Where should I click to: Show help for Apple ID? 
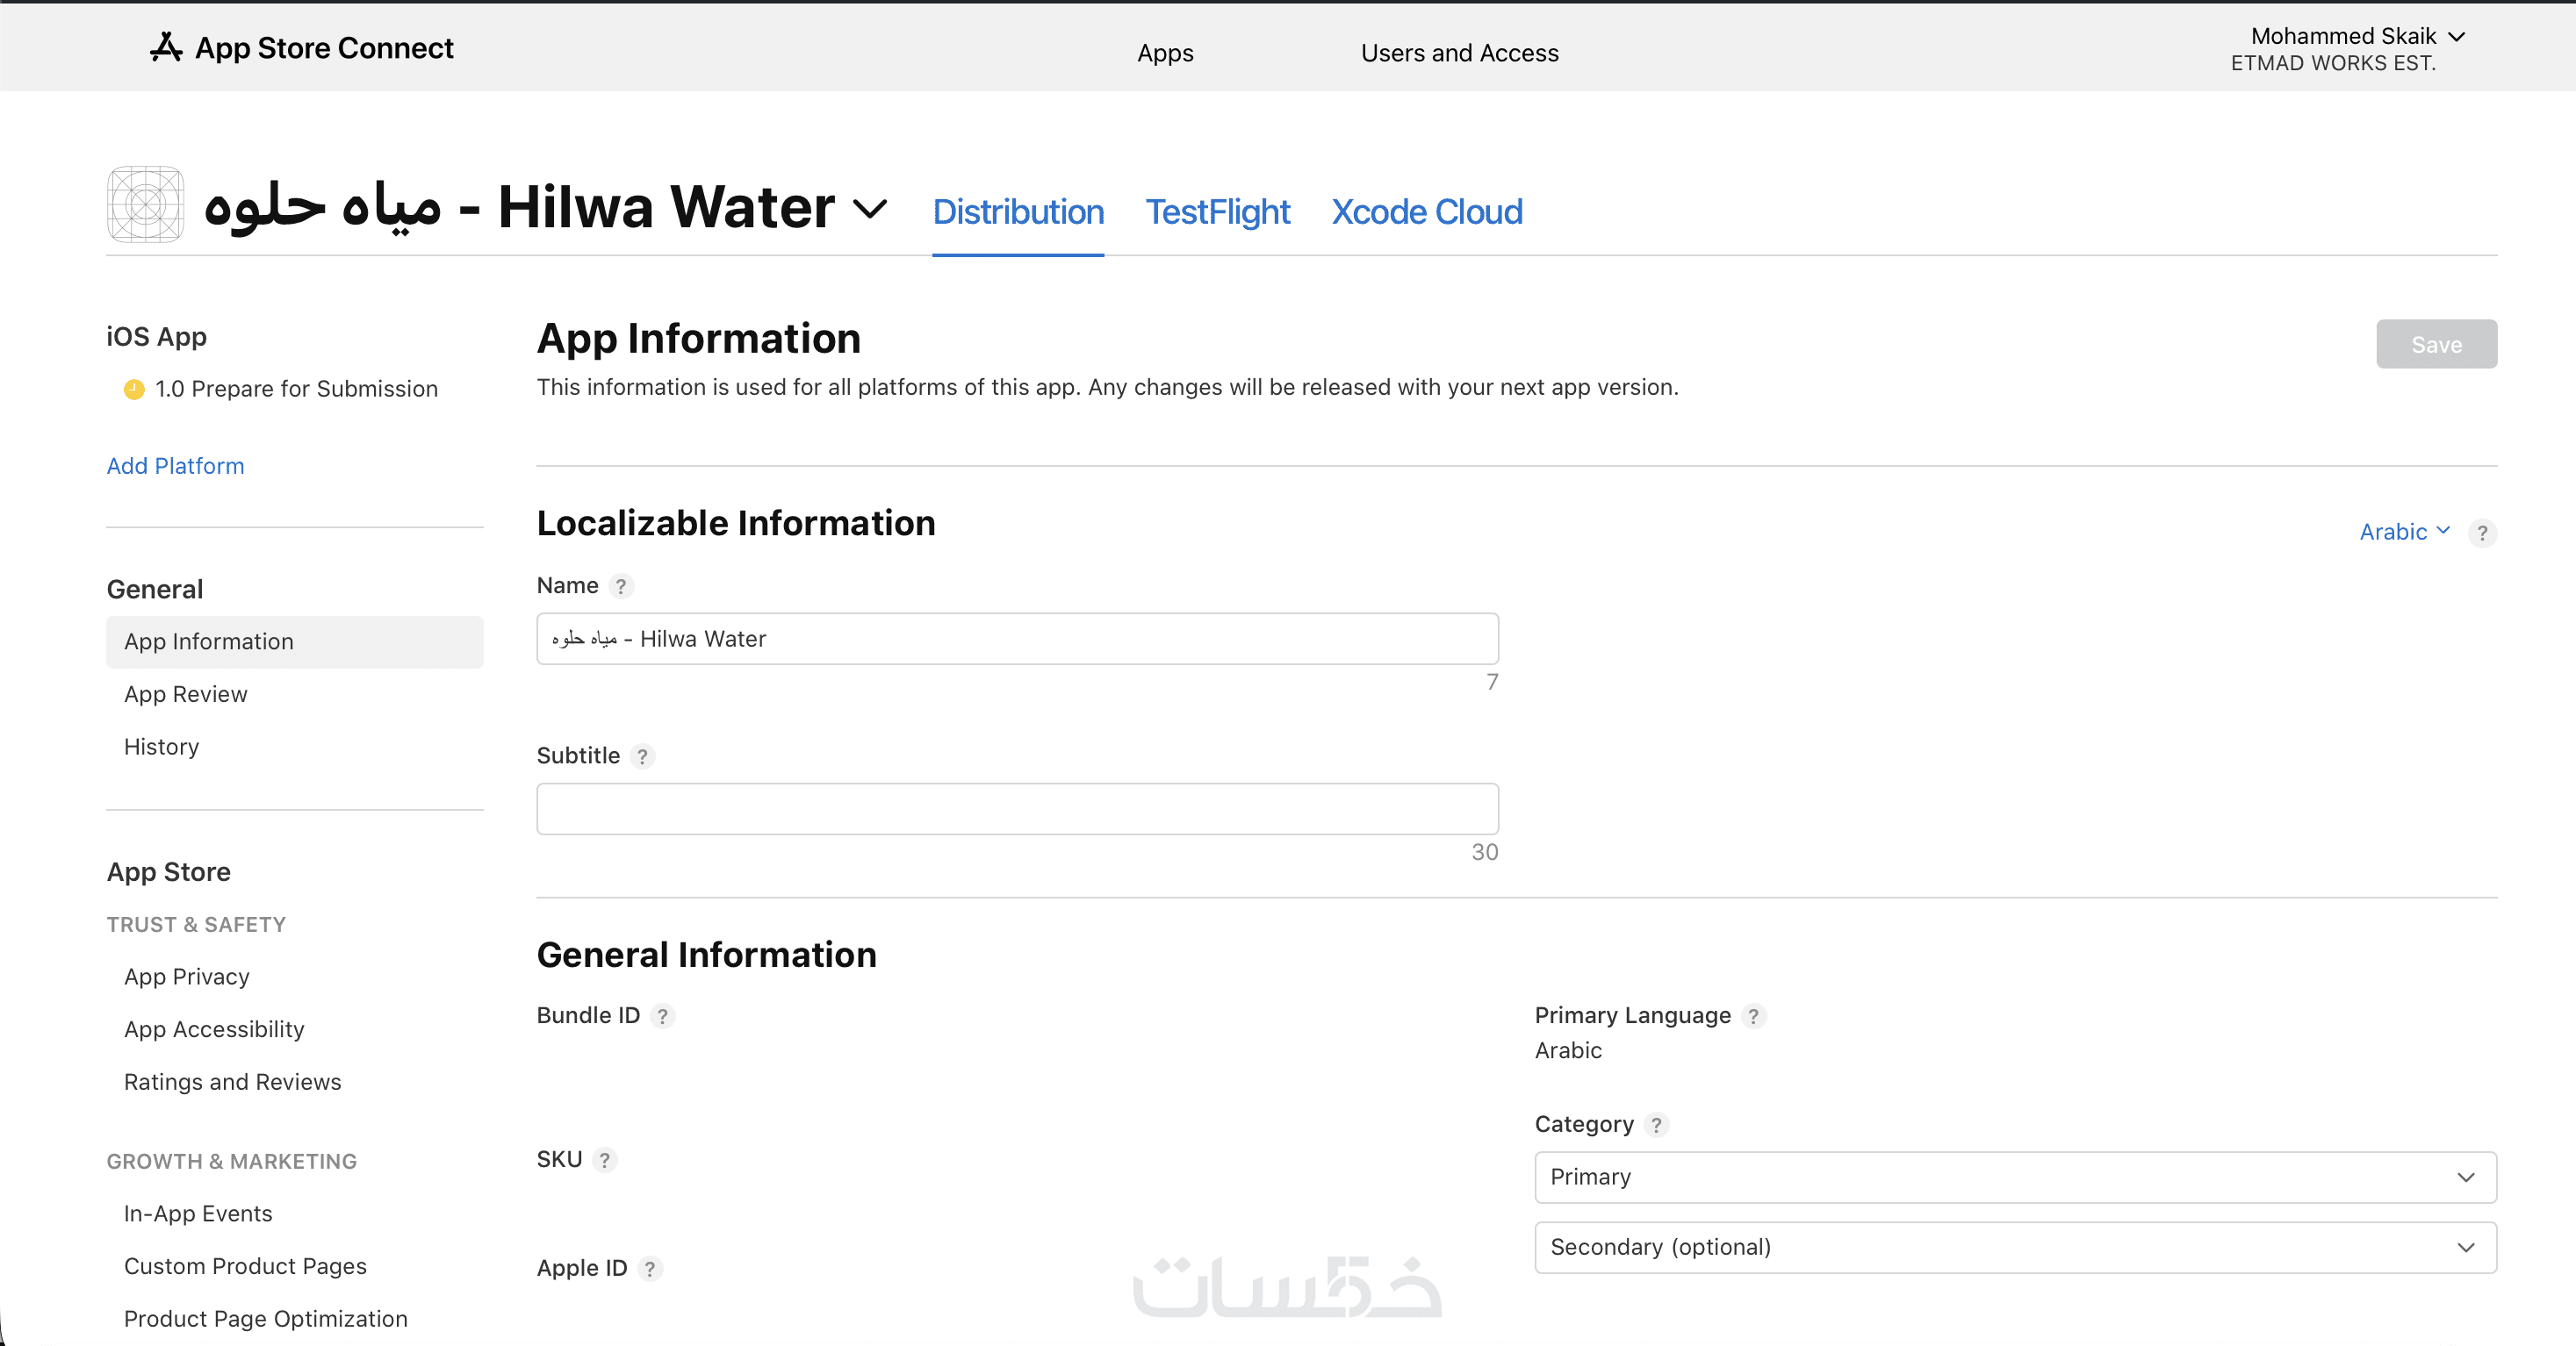coord(650,1269)
